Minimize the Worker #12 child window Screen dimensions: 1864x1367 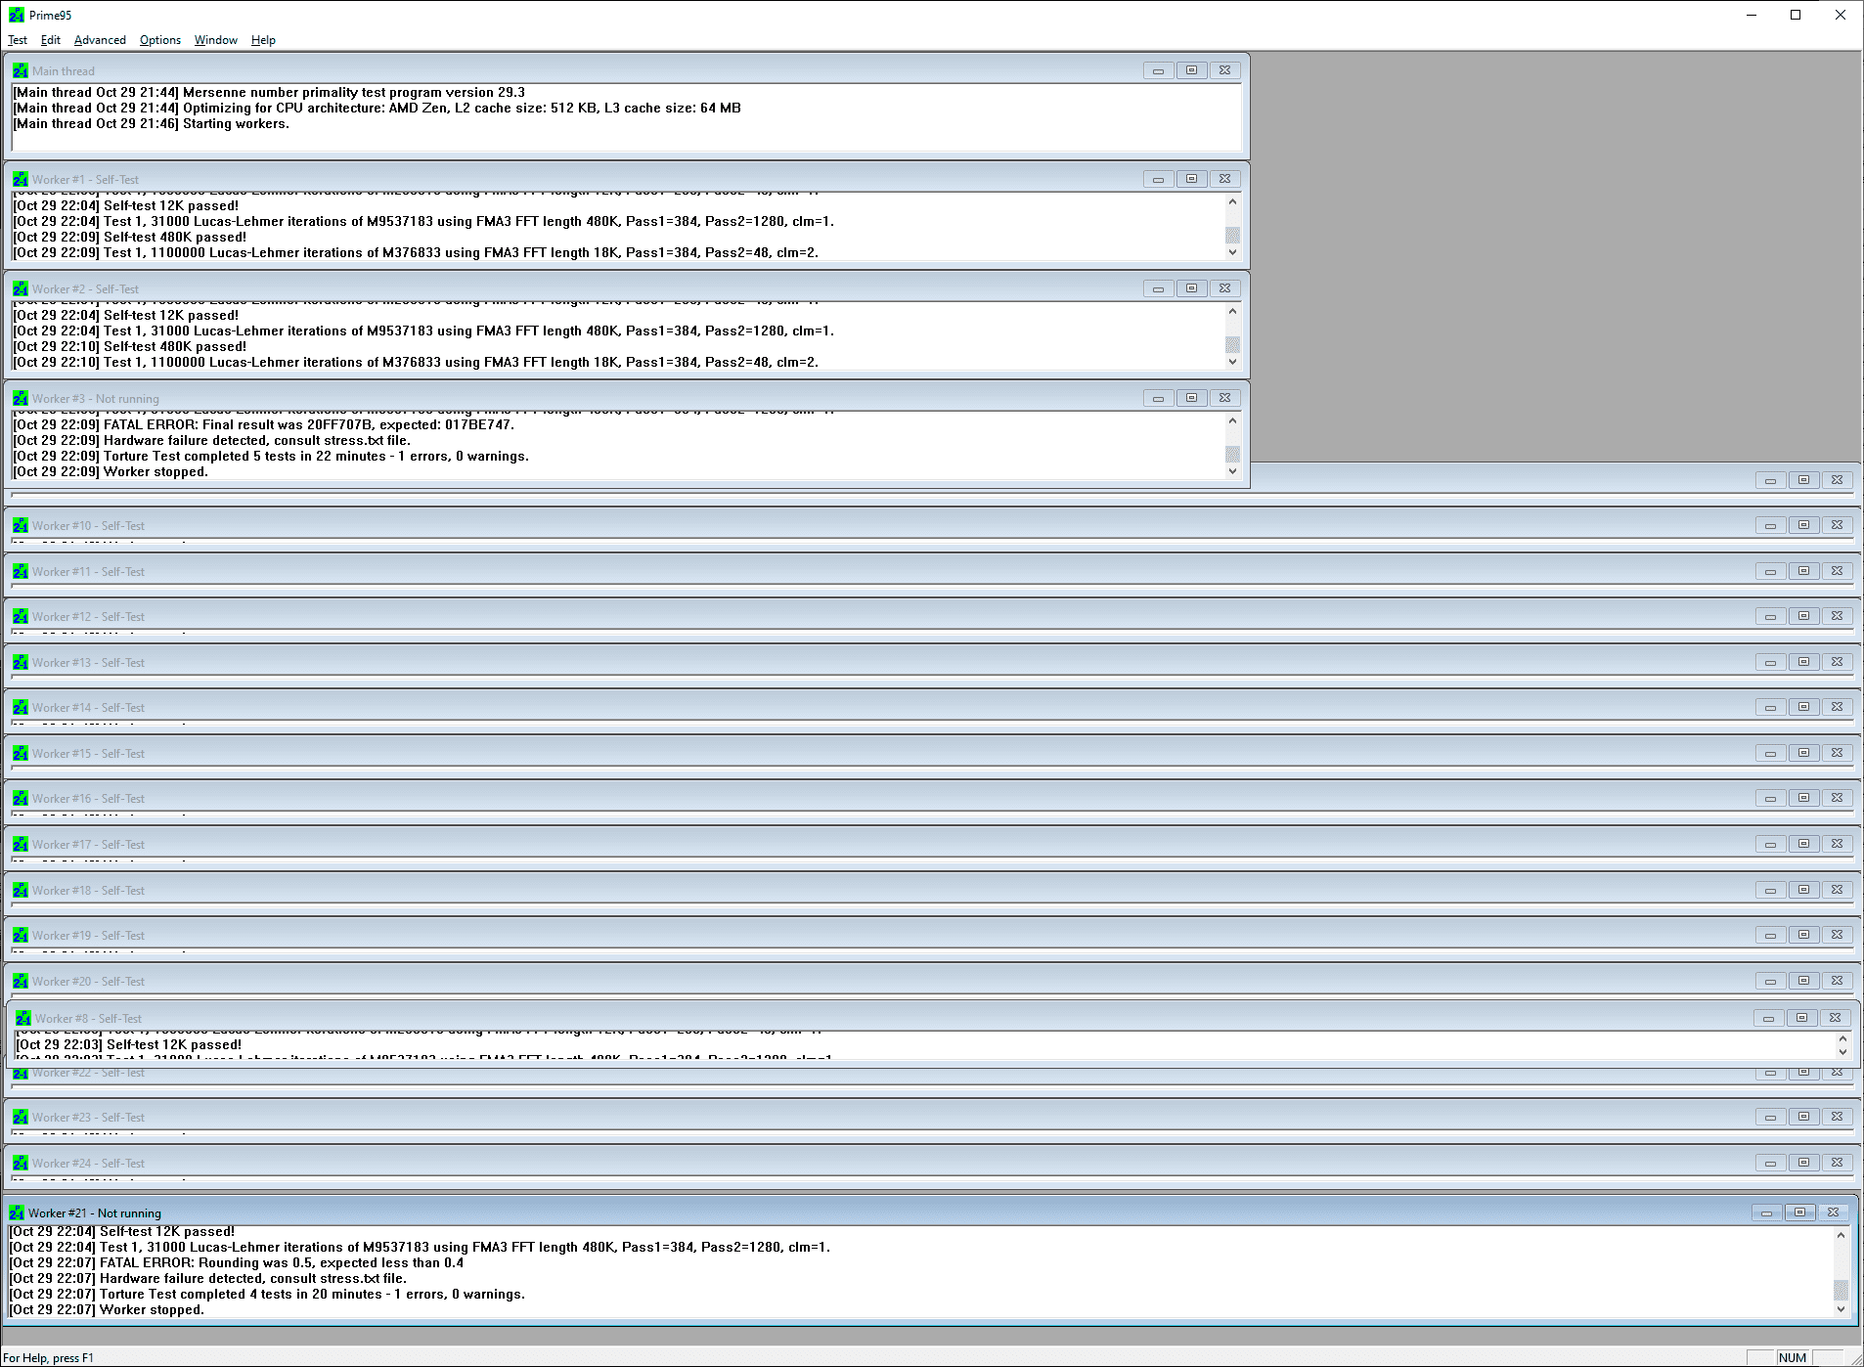click(1770, 616)
